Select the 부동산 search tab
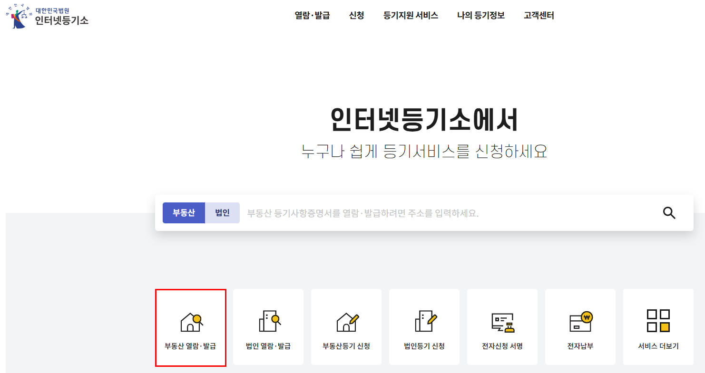Screen dimensions: 705x373 (184, 213)
